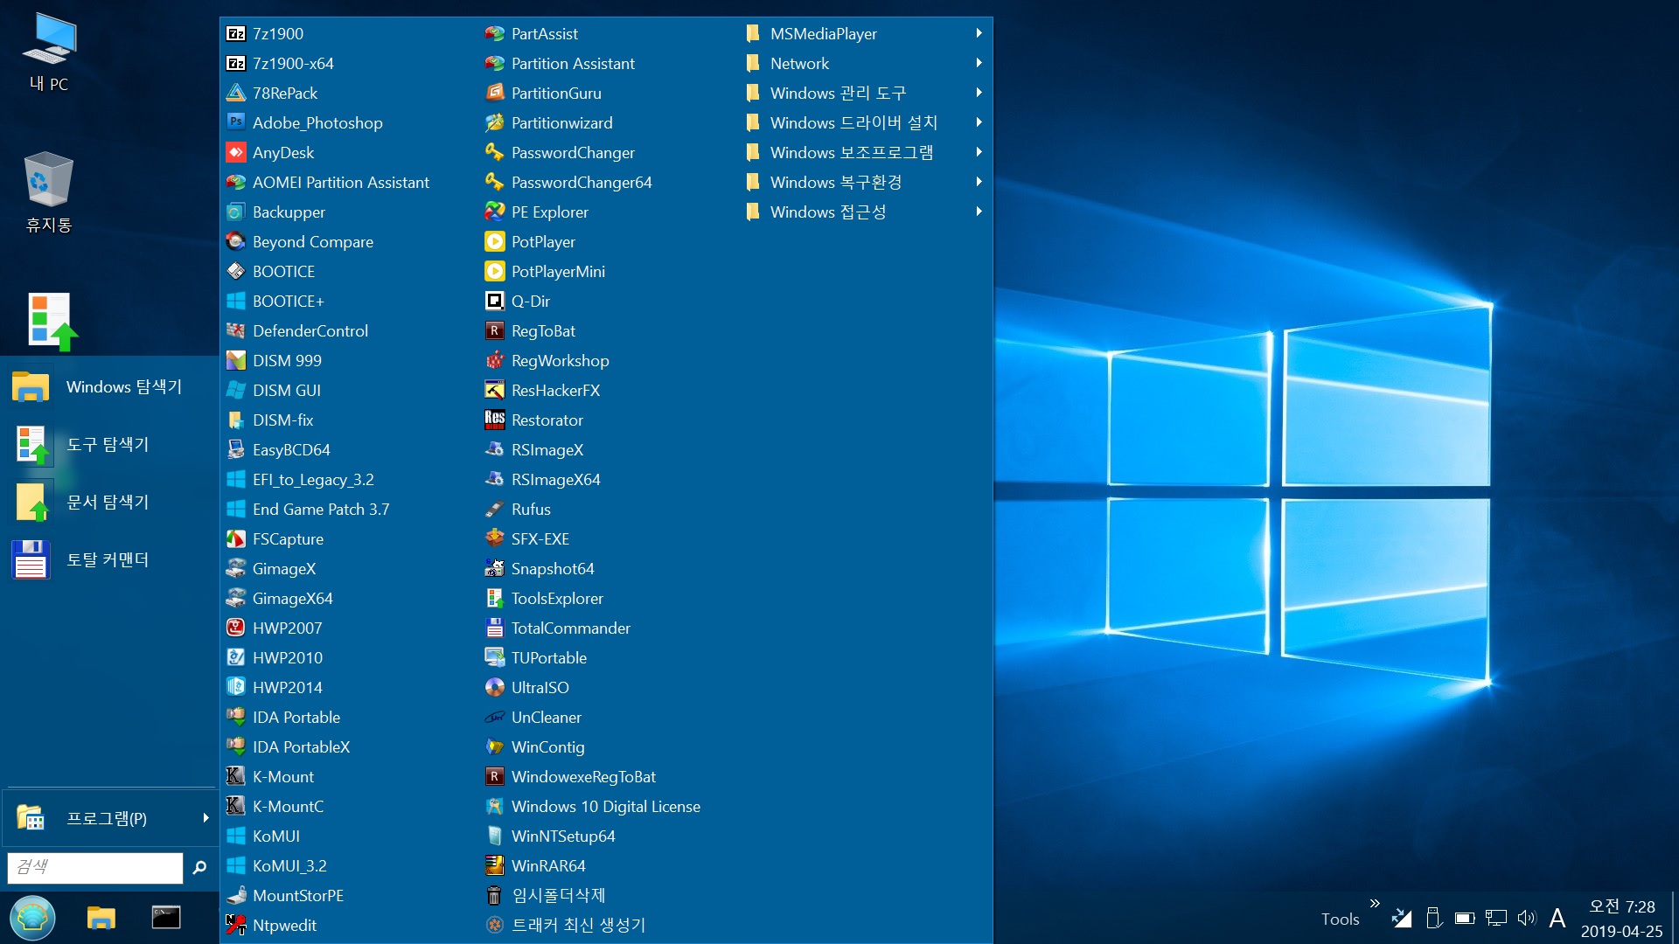
Task: Open Windows 탐색기 from start menu
Action: coord(109,386)
